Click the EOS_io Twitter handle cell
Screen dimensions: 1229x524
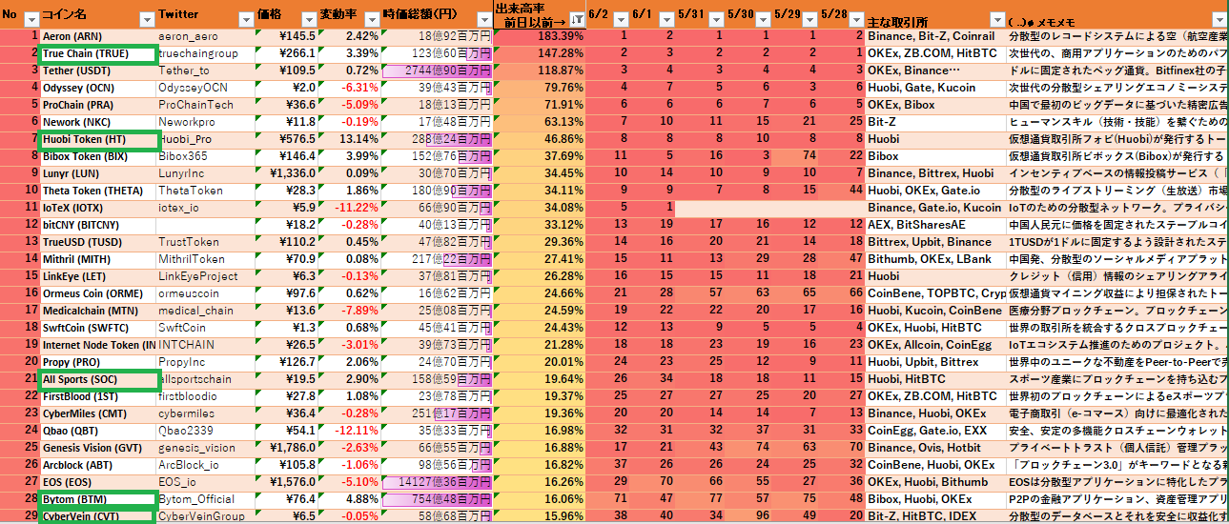point(205,482)
